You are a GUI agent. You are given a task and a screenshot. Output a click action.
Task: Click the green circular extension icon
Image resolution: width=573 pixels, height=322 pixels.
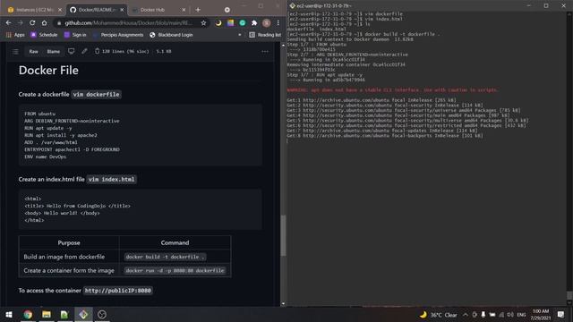[x=243, y=22]
